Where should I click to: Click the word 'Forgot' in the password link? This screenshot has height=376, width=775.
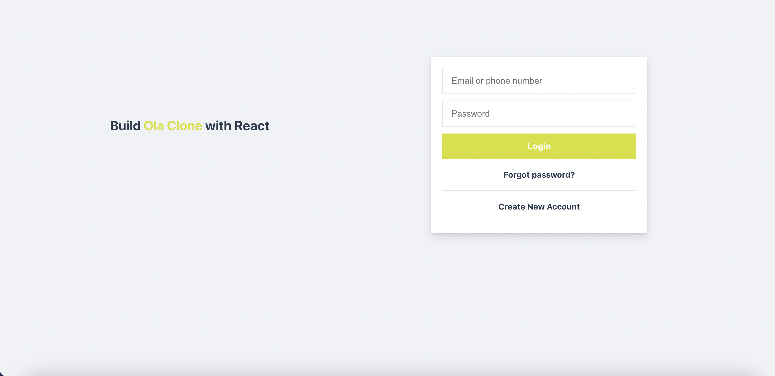pyautogui.click(x=516, y=175)
